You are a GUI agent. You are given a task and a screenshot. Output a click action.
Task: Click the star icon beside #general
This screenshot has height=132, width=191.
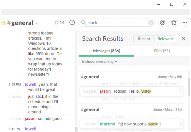(4, 23)
